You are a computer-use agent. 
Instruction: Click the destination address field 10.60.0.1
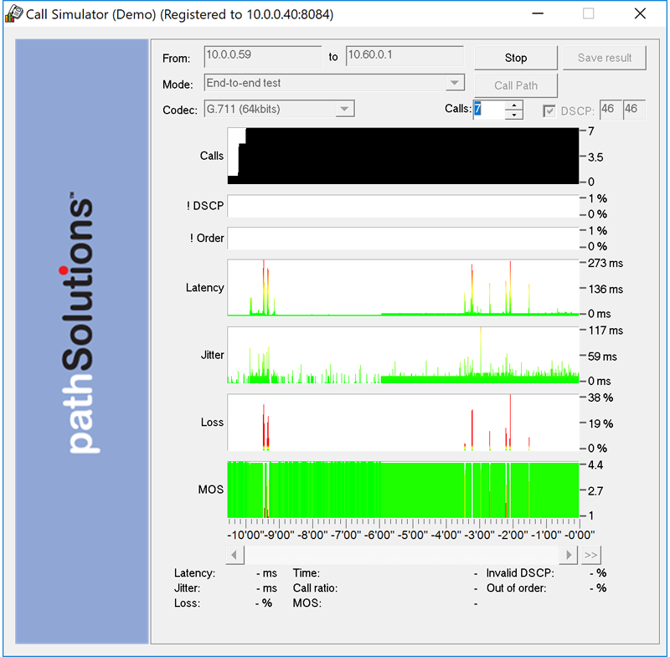[x=404, y=56]
